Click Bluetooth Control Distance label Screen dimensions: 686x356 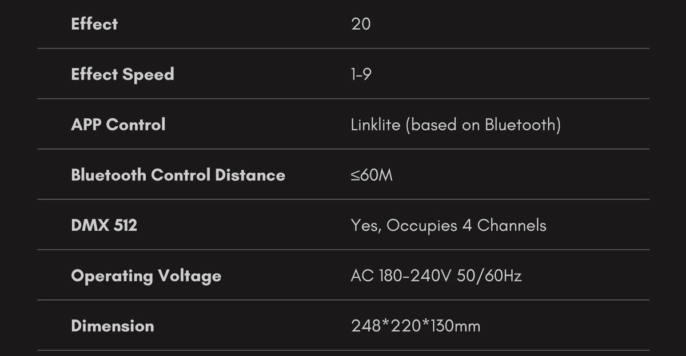pos(178,175)
